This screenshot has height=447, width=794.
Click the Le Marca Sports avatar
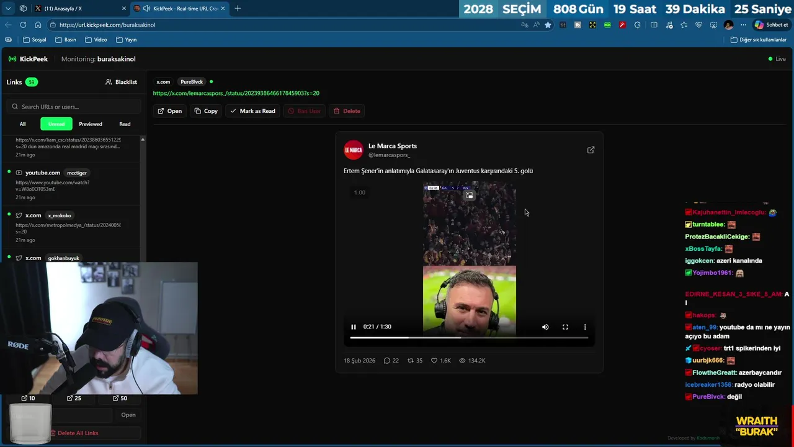click(x=354, y=150)
